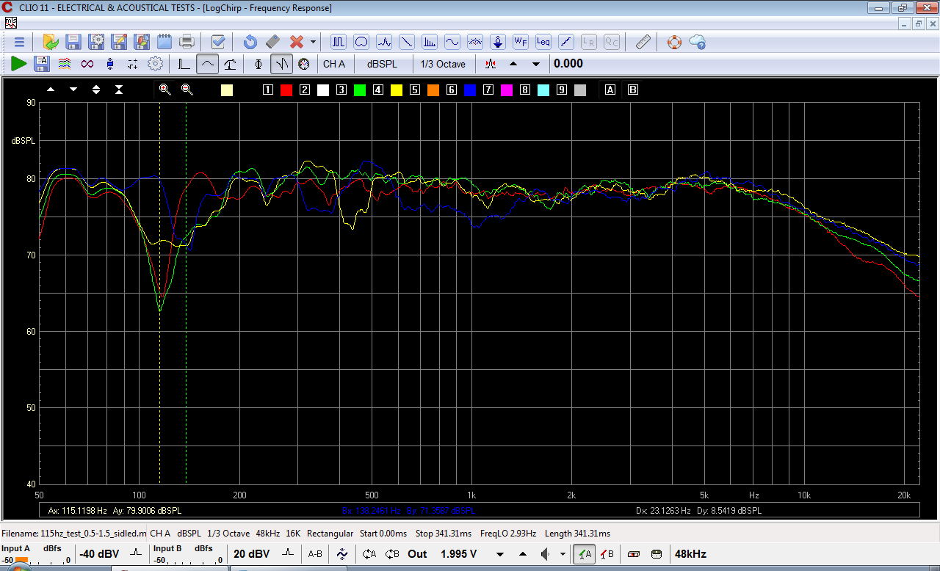Decrease output level with down arrow

click(500, 554)
